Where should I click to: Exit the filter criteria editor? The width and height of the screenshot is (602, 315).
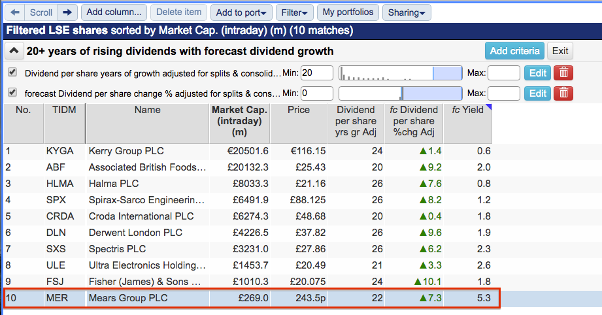coord(560,51)
